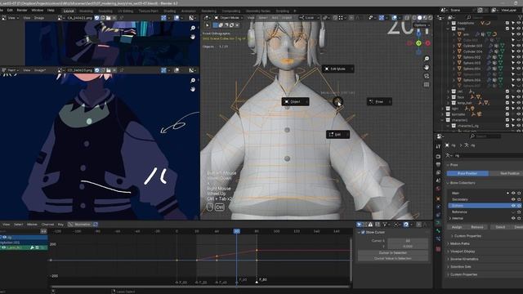
Task: Enable the Show Cursor checkbox in graph editor
Action: [x=363, y=232]
